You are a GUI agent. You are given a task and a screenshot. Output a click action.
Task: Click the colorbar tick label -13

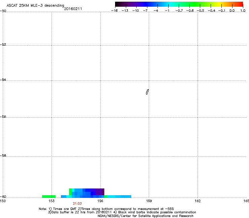125,11
